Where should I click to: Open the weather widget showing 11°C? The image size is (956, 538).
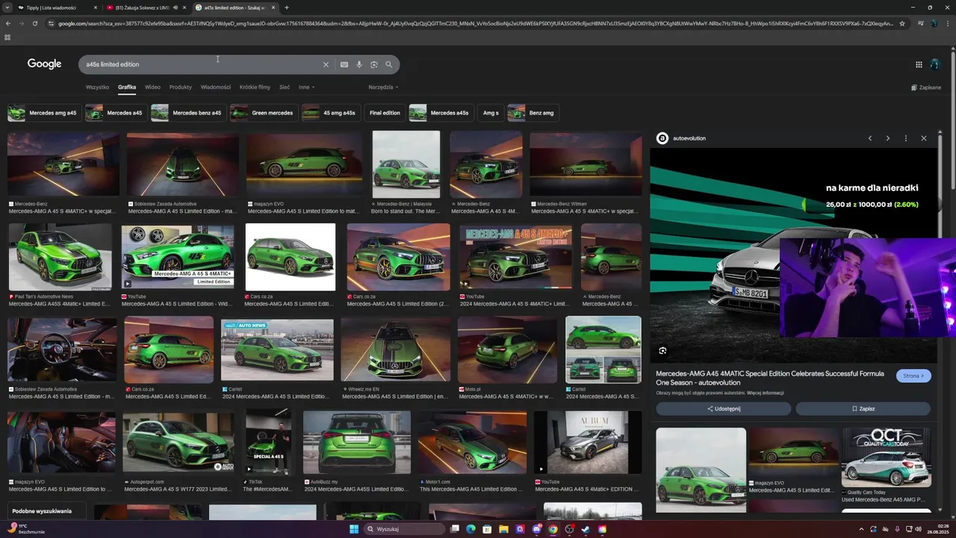pos(25,529)
